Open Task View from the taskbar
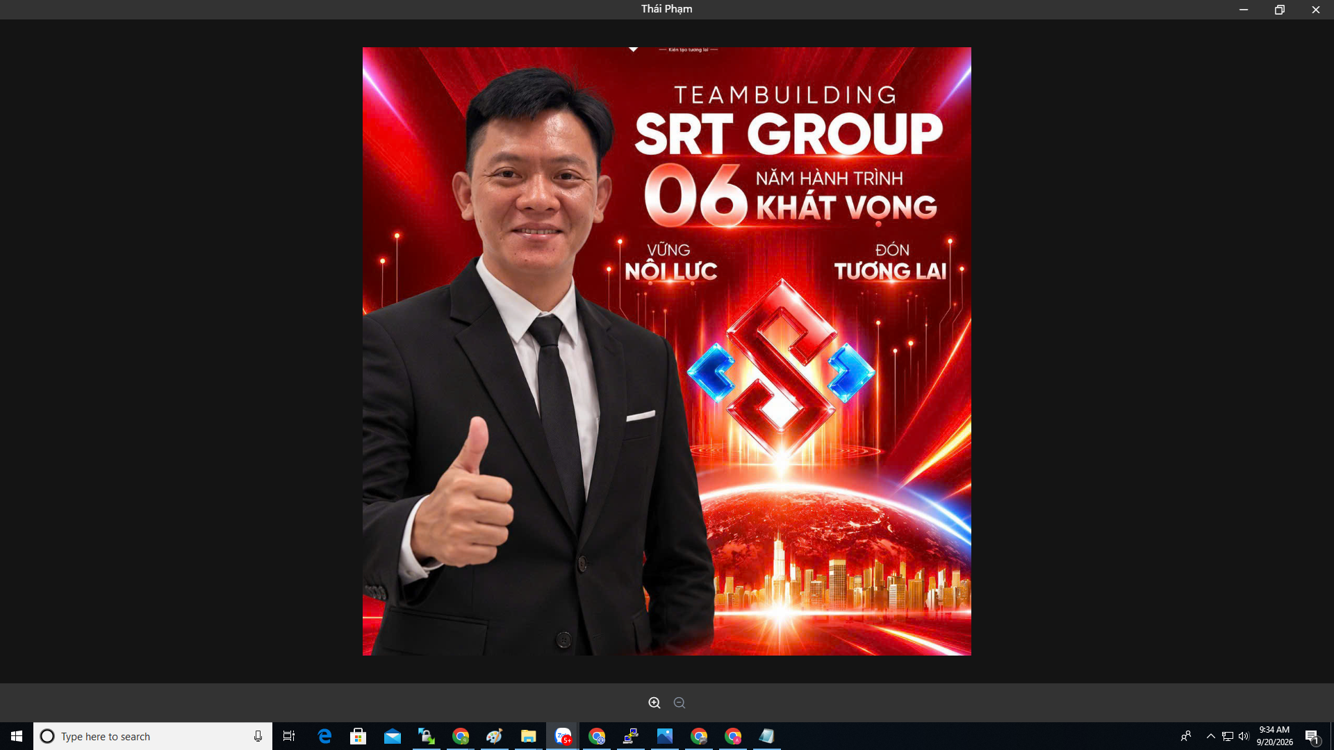 point(289,736)
